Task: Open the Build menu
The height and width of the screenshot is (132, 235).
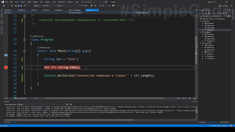Action: tap(29, 2)
